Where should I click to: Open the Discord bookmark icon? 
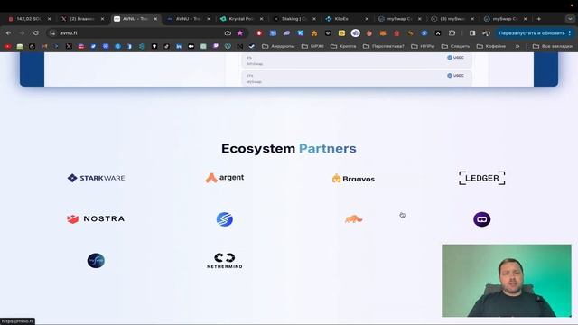pos(106,46)
